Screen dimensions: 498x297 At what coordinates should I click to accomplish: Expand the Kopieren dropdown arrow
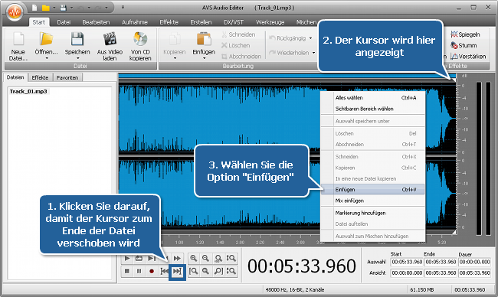(175, 58)
